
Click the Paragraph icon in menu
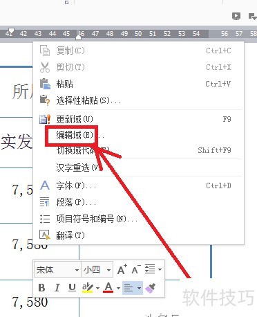tap(44, 202)
